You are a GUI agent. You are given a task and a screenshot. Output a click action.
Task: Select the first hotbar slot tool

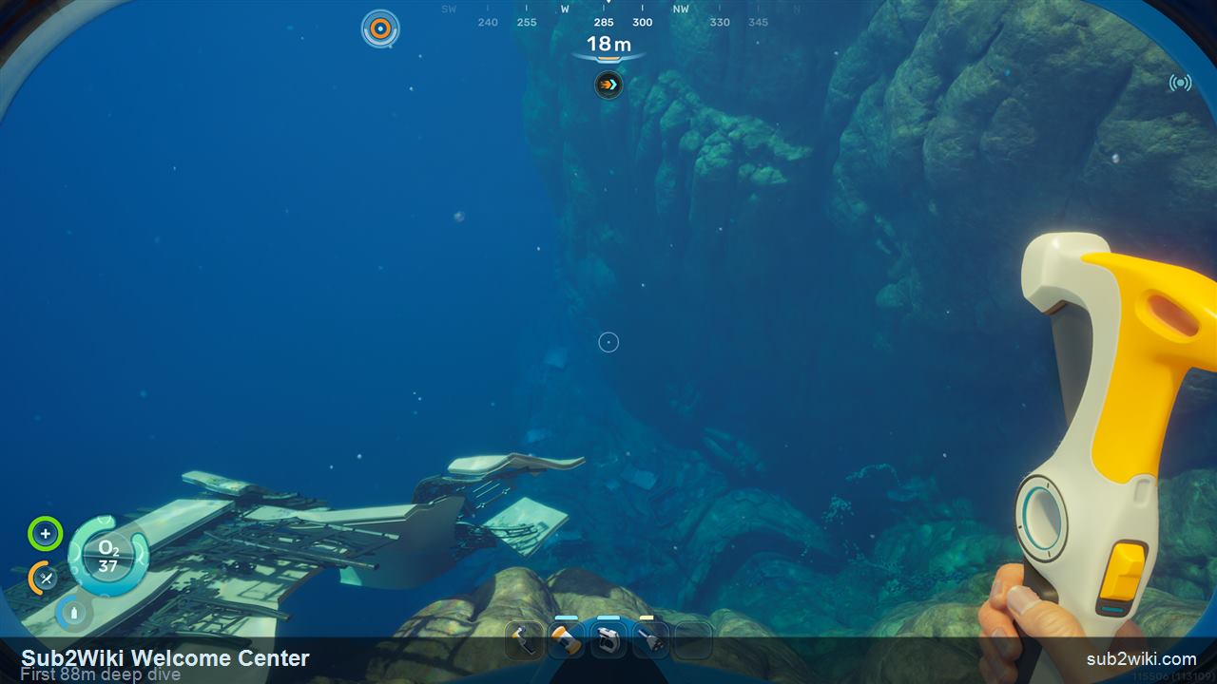coord(525,640)
